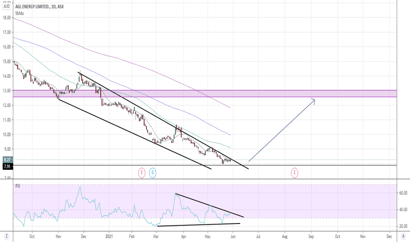Viewport: 410px width, 242px height.
Task: Click the Feb label on the time axis
Action: point(132,237)
